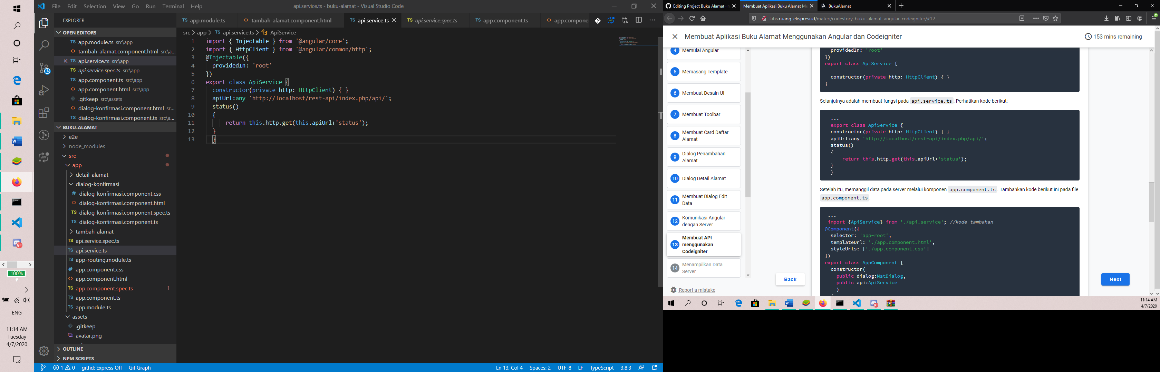Open the Search view in VS Code activity bar
Image resolution: width=1160 pixels, height=372 pixels.
point(44,45)
